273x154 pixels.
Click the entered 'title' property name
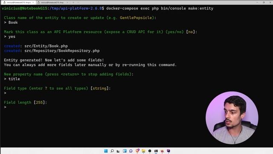[14, 79]
